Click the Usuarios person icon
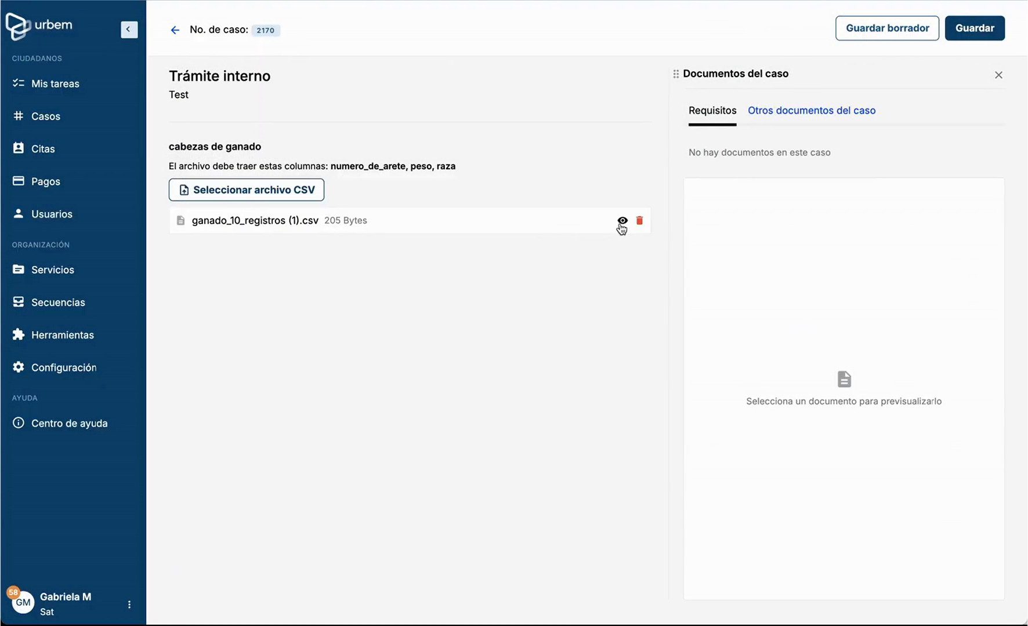 19,213
